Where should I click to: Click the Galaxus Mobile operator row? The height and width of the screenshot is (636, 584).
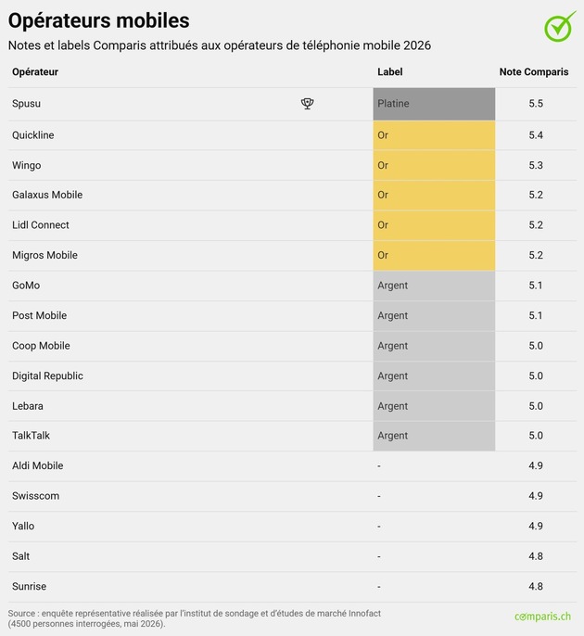click(x=292, y=195)
